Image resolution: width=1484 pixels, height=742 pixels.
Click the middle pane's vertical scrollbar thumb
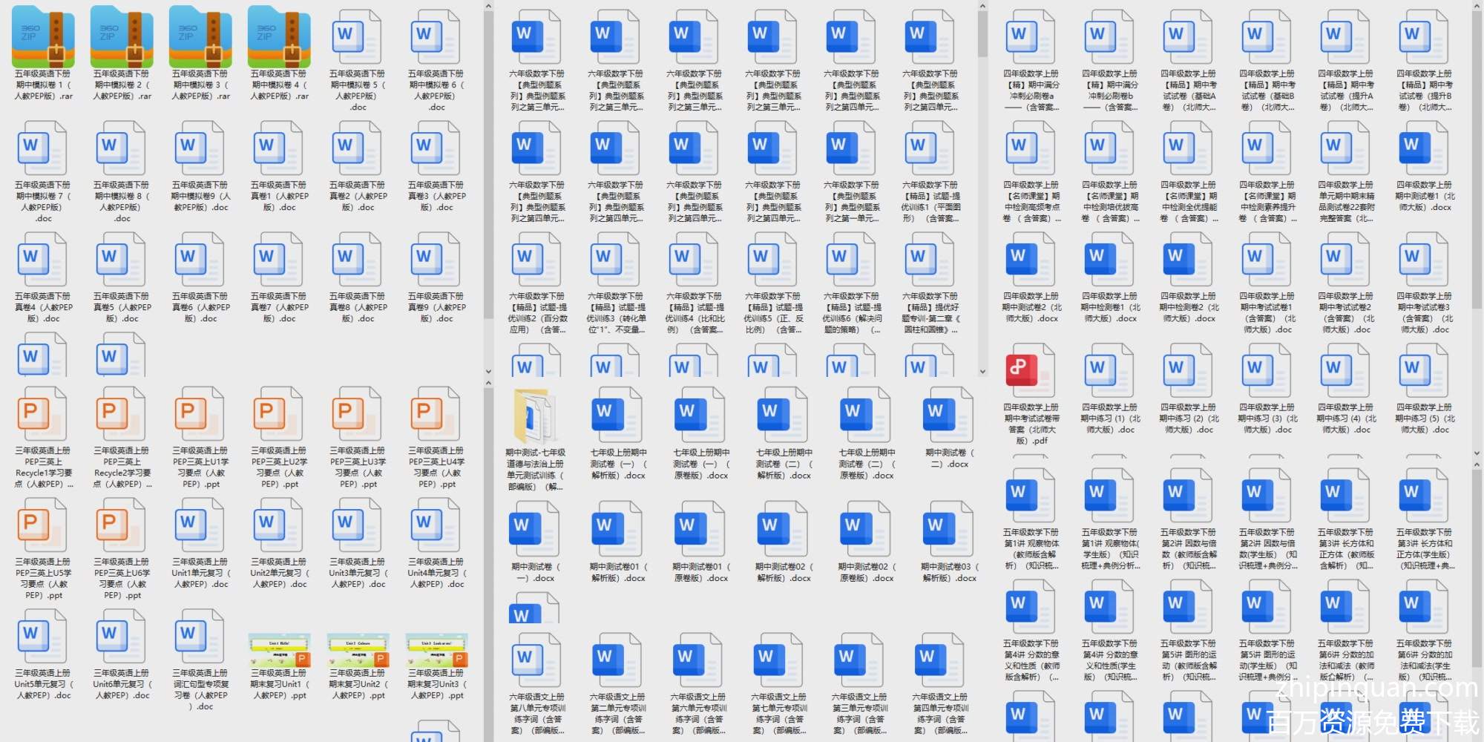click(x=982, y=35)
